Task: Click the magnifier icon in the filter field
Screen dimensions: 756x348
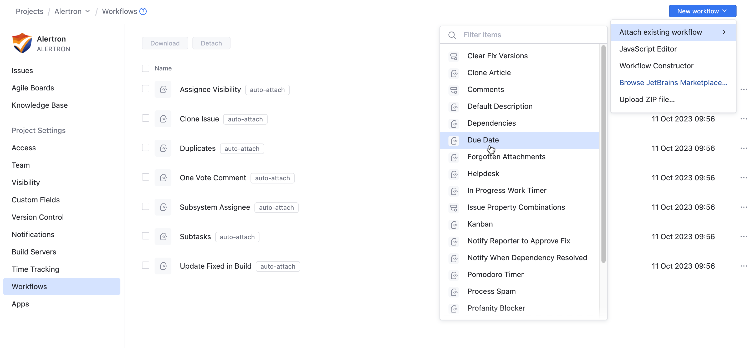Action: [x=452, y=35]
